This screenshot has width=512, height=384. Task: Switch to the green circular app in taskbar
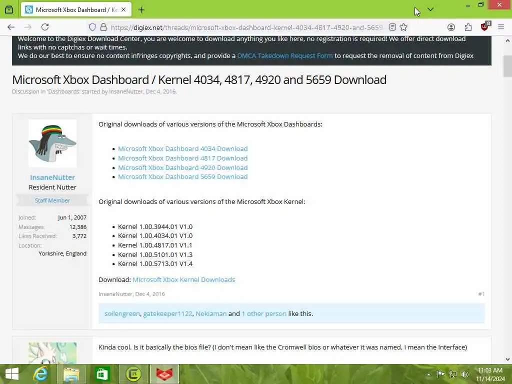pos(133,374)
